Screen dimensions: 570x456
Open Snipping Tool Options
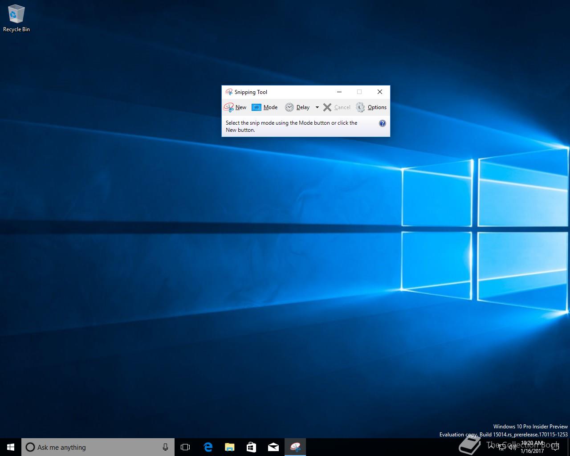click(371, 107)
